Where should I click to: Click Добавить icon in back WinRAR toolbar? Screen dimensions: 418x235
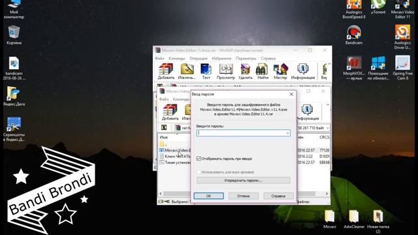(166, 71)
